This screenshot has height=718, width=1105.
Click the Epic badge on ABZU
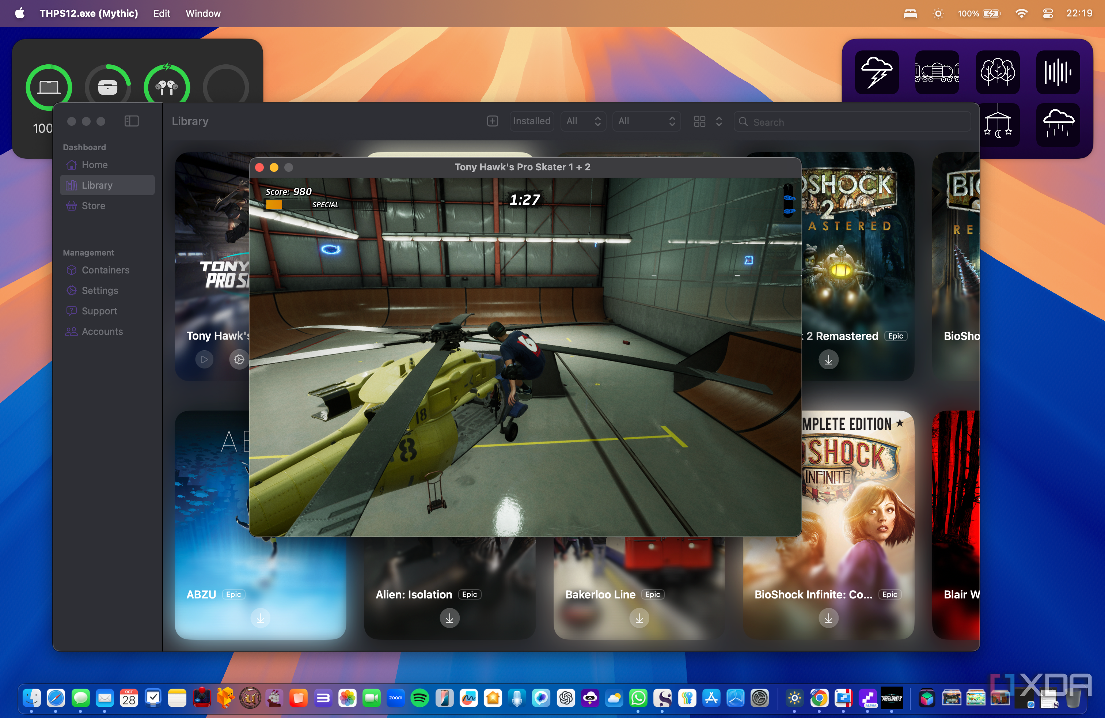(233, 594)
